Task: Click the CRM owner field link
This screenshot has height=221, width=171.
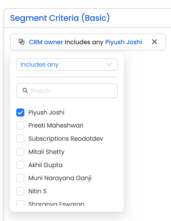Action: point(46,42)
